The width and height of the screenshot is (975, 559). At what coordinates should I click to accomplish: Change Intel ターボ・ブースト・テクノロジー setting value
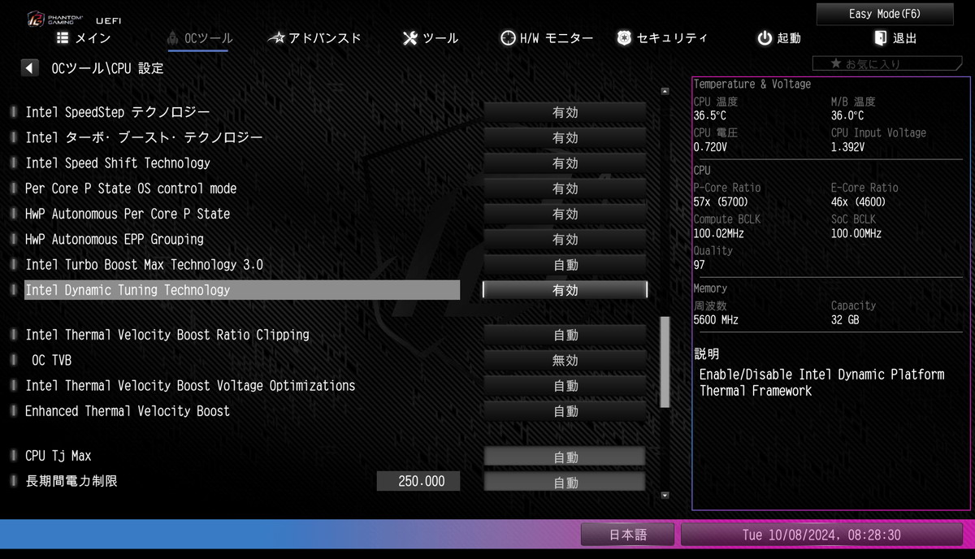point(565,138)
